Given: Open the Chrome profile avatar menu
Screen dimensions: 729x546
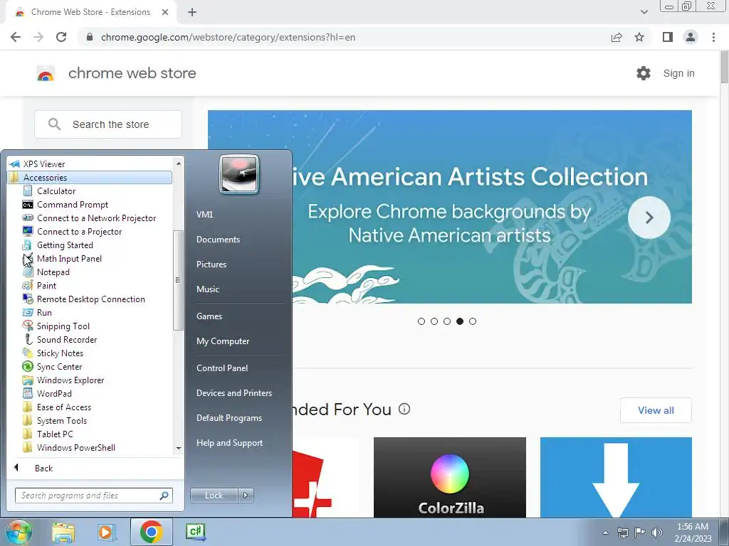Looking at the screenshot, I should pos(691,37).
